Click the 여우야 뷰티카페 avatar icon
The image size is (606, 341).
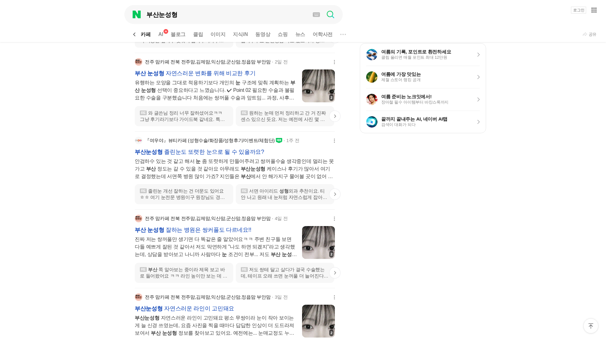tap(139, 141)
